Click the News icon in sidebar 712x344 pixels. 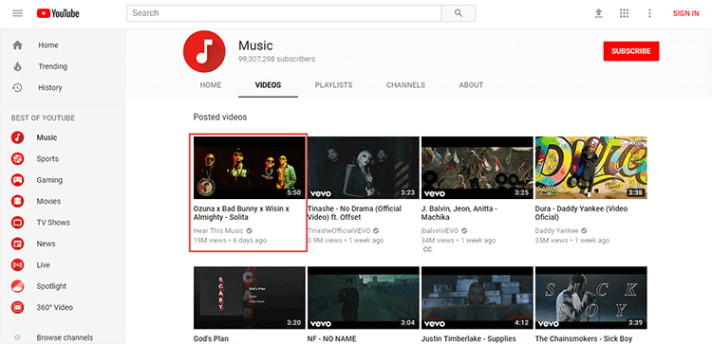[x=17, y=244]
